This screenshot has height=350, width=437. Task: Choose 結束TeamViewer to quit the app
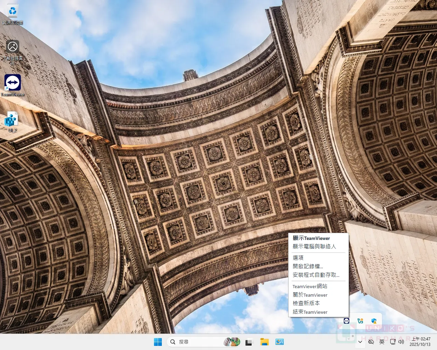pyautogui.click(x=310, y=312)
